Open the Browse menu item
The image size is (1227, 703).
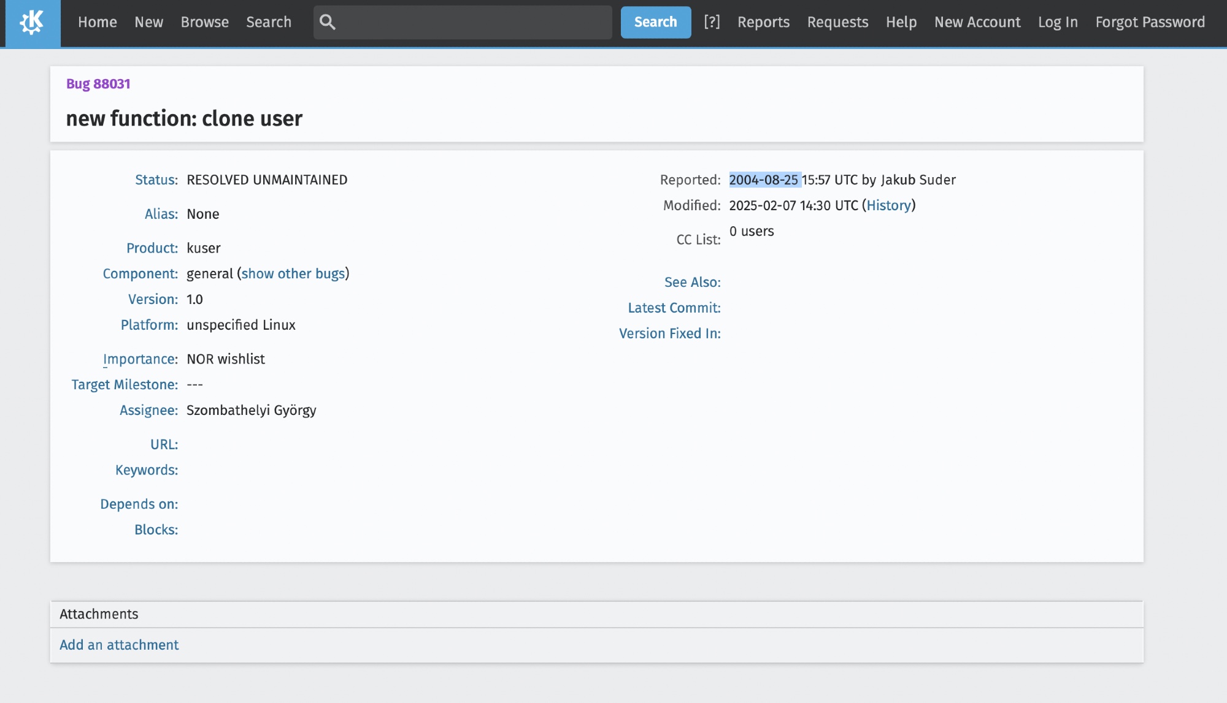tap(204, 22)
